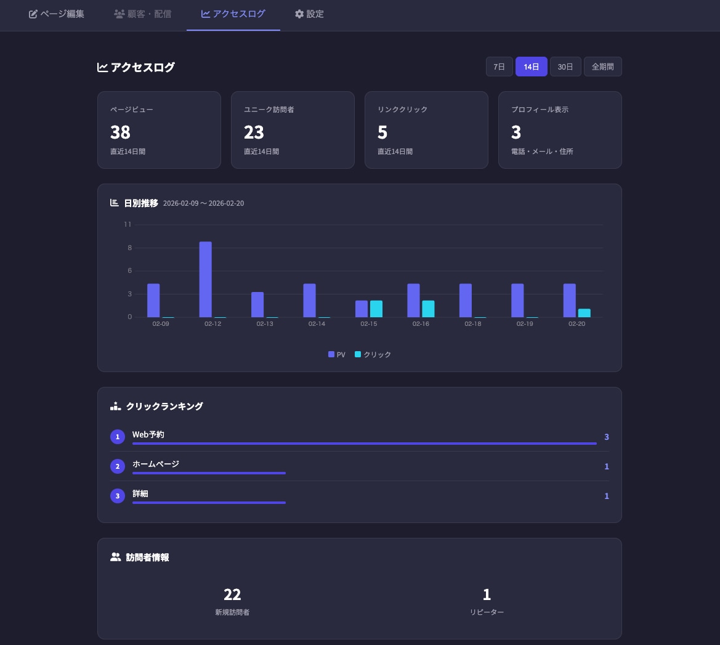Click the cyan click bar for 02-15
720x645 pixels.
tap(376, 309)
